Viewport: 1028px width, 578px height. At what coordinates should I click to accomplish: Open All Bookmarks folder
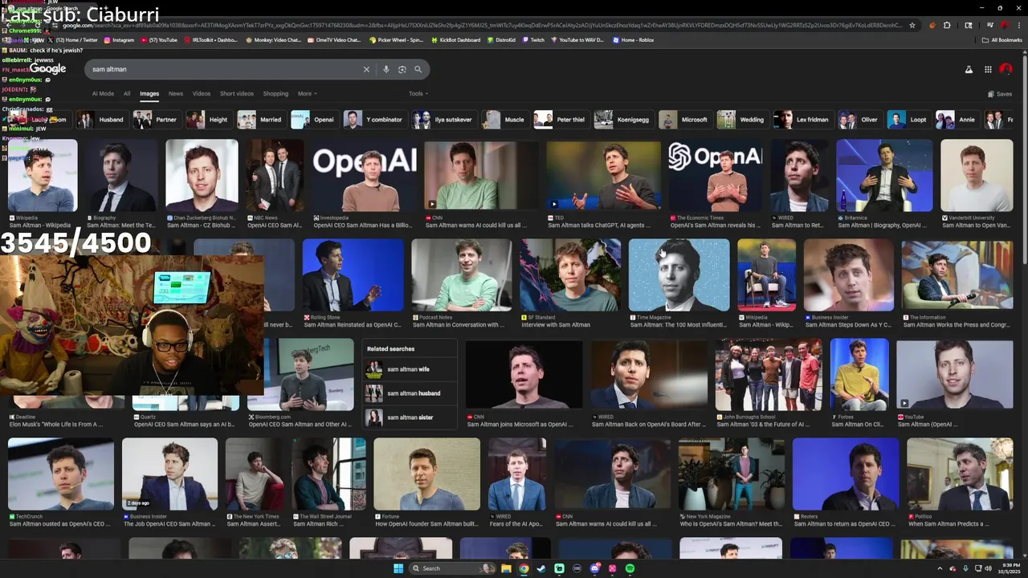pos(1002,39)
